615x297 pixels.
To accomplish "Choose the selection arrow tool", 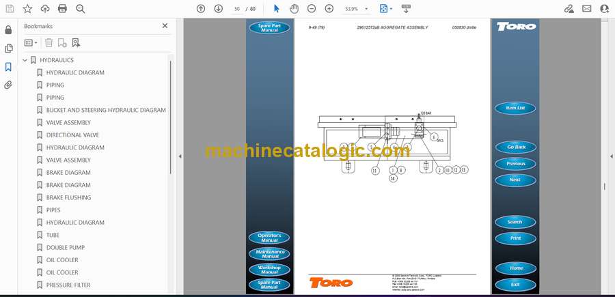I will 277,9.
